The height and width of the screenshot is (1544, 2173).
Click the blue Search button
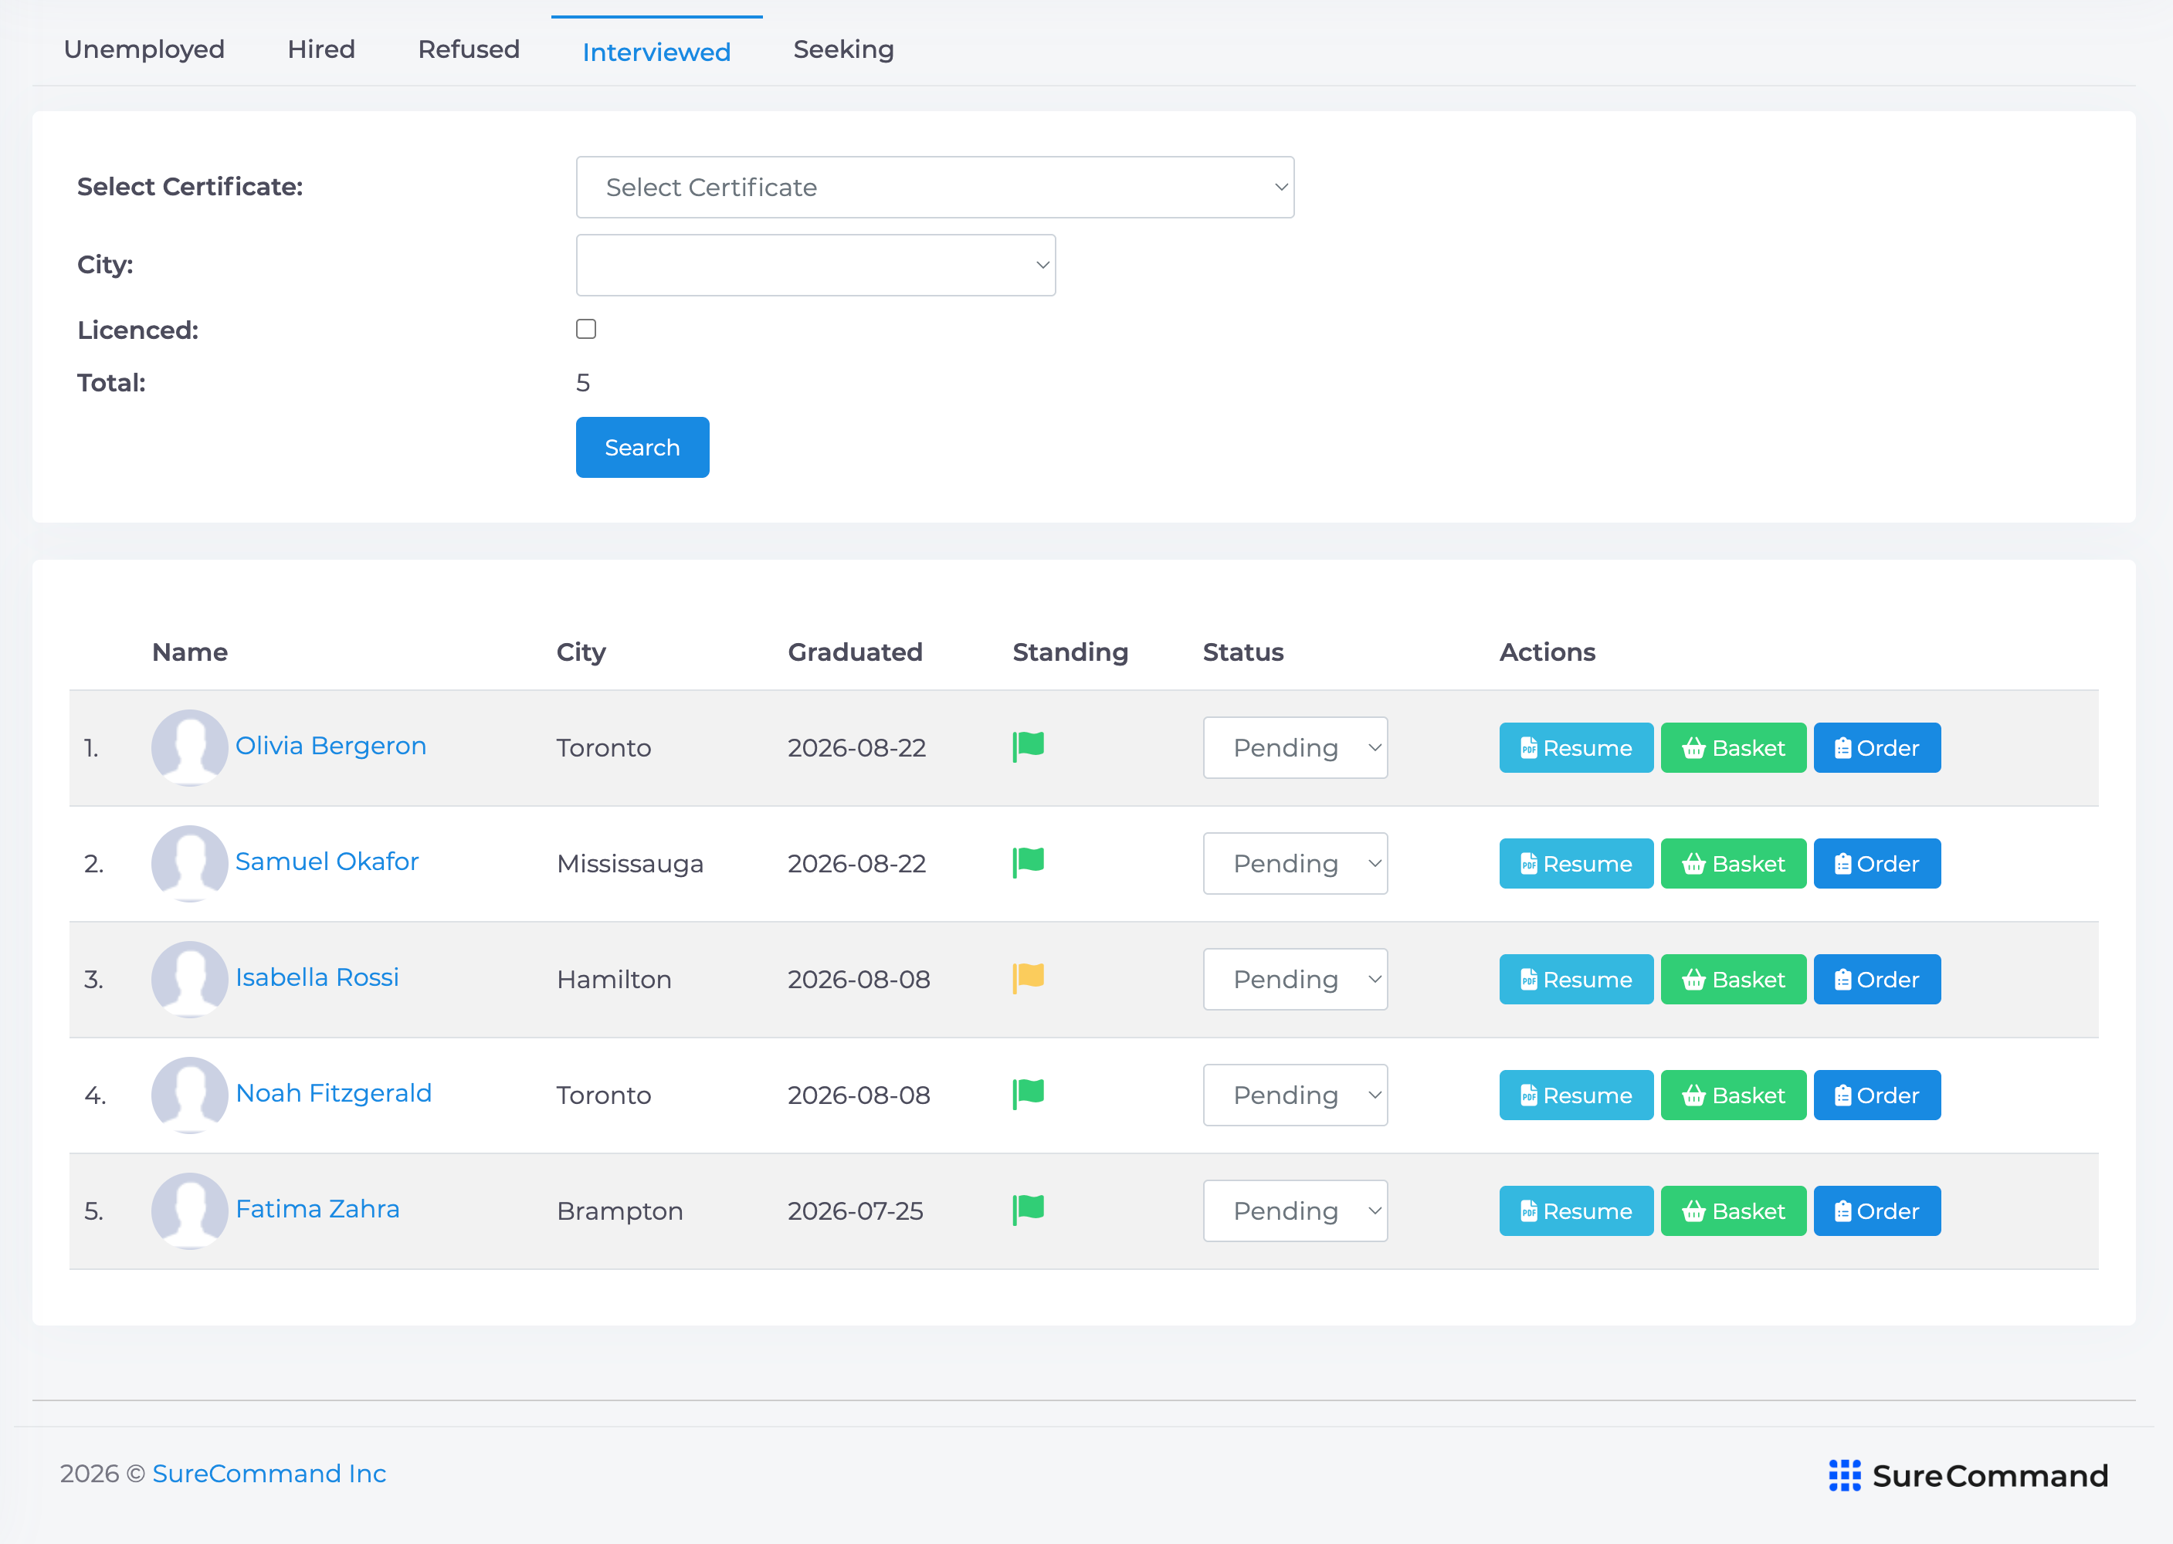tap(643, 447)
